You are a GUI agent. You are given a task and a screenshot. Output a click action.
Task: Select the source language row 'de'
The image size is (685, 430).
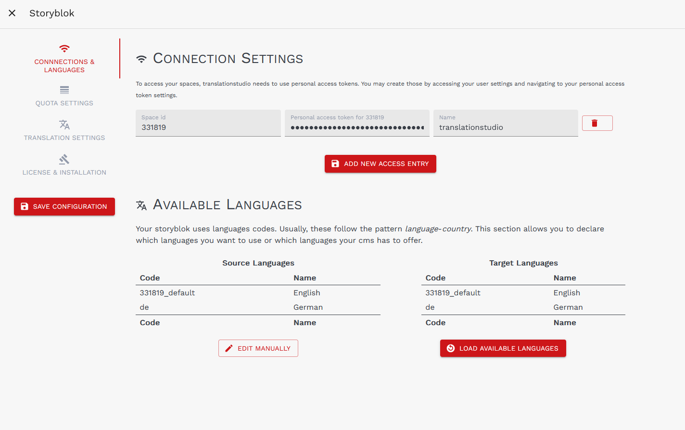click(258, 307)
